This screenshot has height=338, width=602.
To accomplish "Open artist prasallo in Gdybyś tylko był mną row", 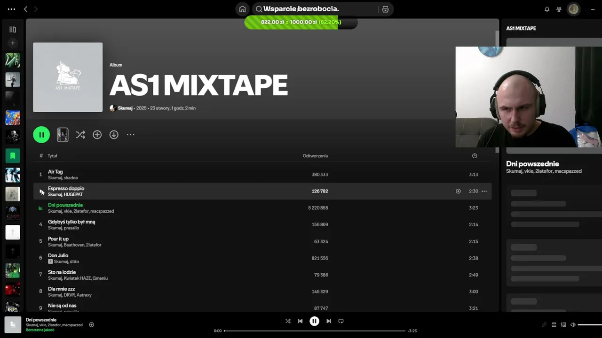I will (71, 228).
